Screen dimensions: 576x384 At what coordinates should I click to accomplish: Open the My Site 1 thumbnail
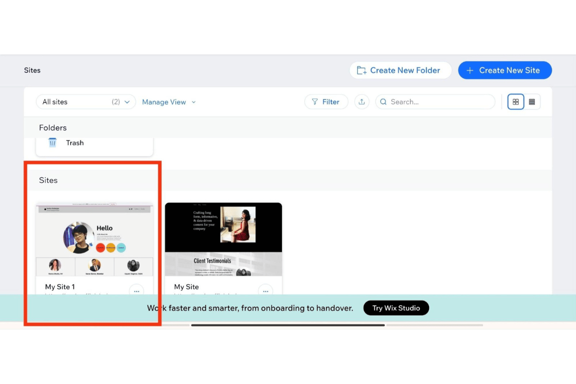(95, 239)
